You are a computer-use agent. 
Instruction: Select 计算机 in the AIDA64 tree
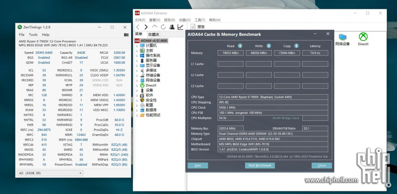pyautogui.click(x=151, y=45)
